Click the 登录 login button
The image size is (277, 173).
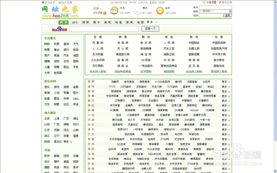228,16
